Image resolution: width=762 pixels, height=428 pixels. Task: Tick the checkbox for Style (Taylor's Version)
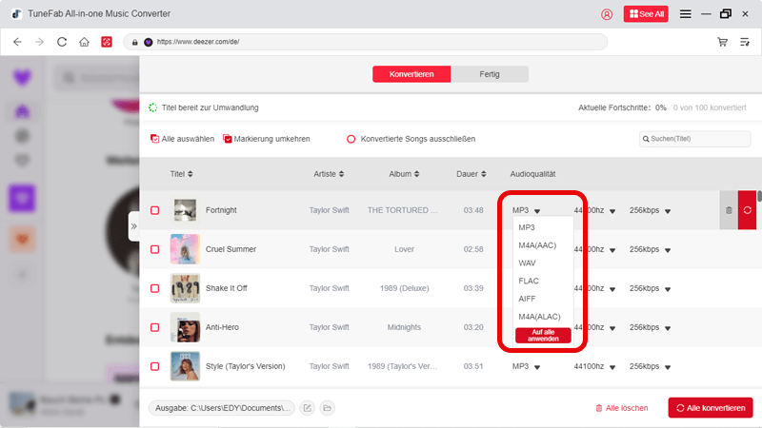tap(154, 366)
